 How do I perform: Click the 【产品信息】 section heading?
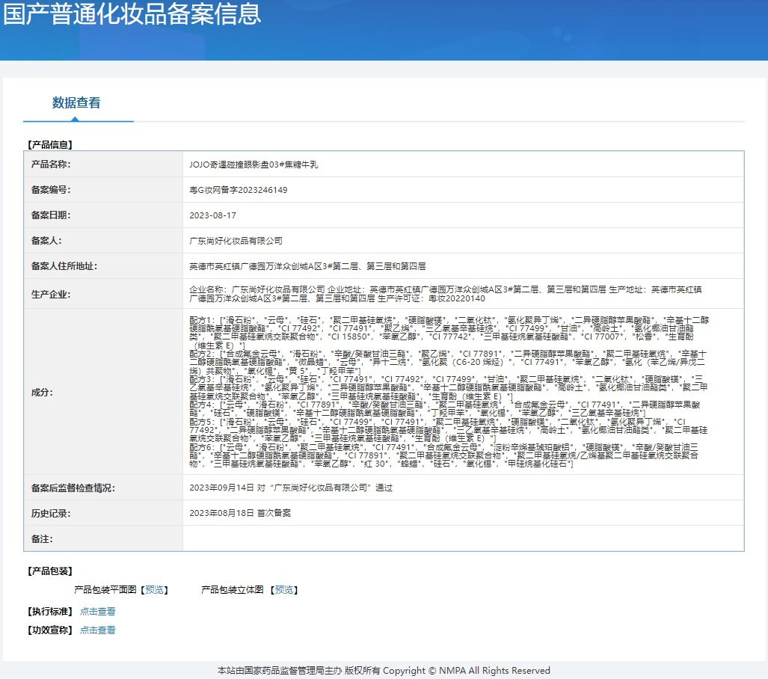click(x=50, y=145)
